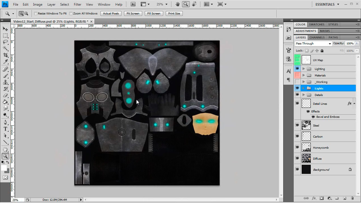Select the Move tool
The width and height of the screenshot is (361, 203).
coord(5,29)
